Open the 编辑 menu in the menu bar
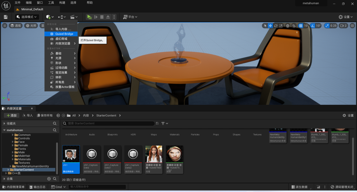Screen dimensions: 357x192 click(x=29, y=3)
